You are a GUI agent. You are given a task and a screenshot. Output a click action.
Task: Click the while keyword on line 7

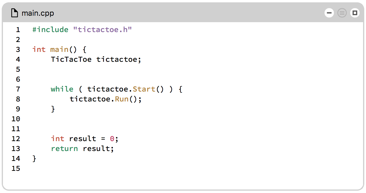[62, 89]
